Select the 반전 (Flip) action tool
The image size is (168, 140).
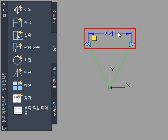22,73
